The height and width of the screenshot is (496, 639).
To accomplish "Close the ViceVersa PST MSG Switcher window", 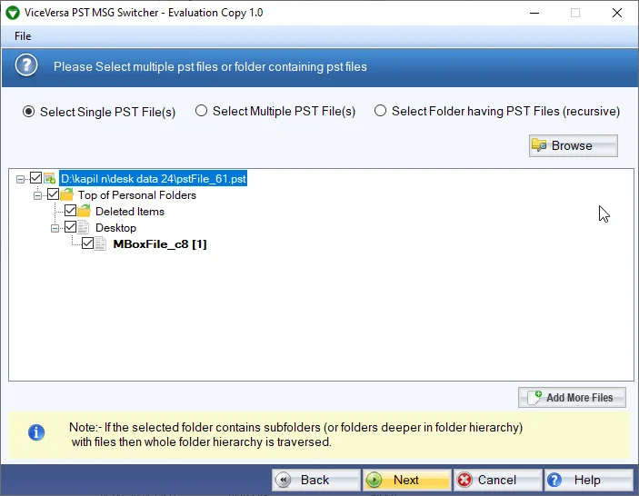I will (617, 13).
